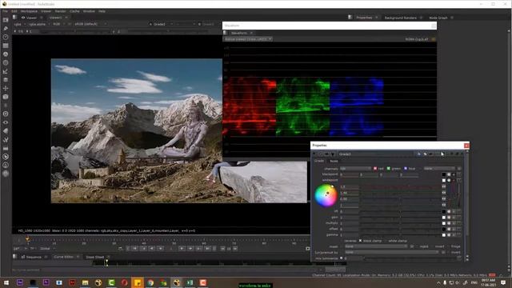
Task: Click the blackpoint color swatch
Action: (444, 174)
